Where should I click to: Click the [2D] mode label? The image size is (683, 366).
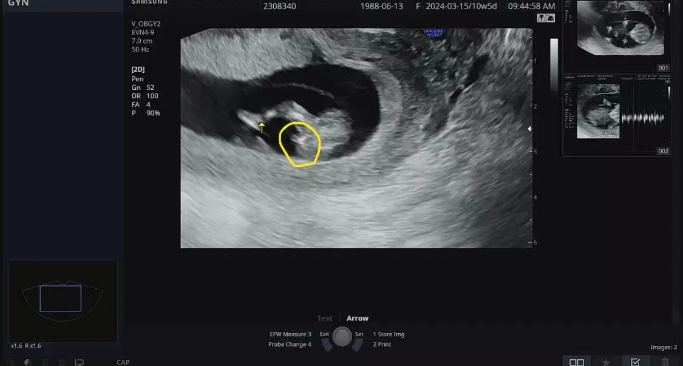(x=138, y=69)
